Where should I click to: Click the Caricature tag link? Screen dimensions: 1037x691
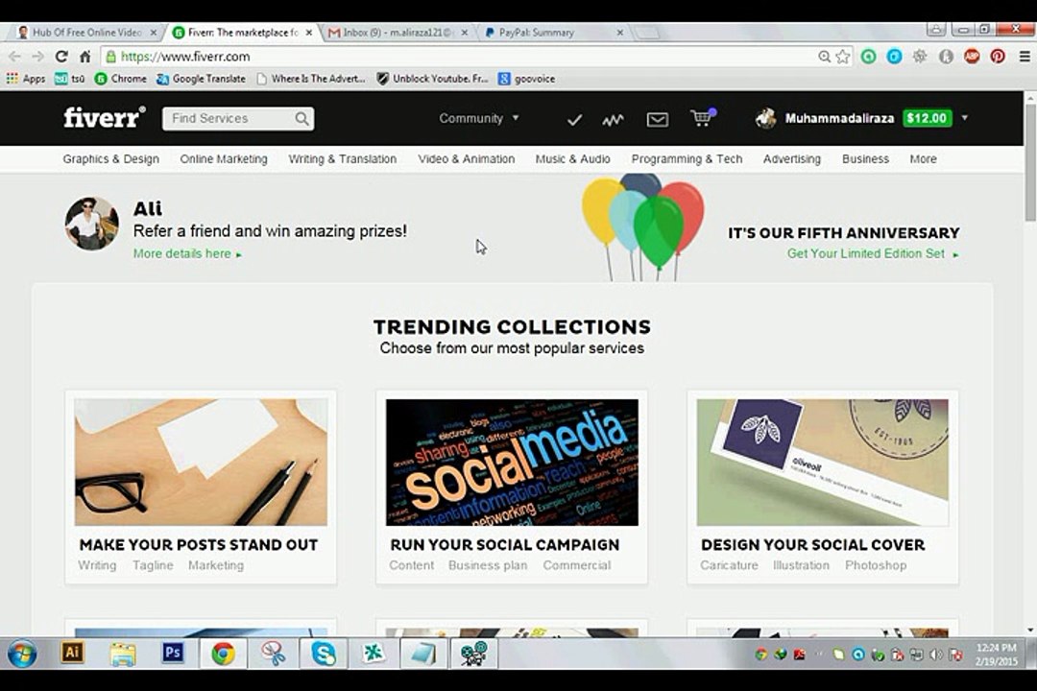click(729, 565)
